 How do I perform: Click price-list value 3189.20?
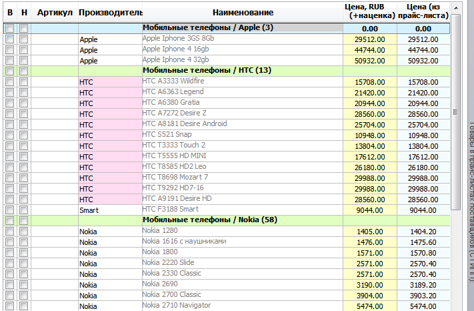[423, 285]
